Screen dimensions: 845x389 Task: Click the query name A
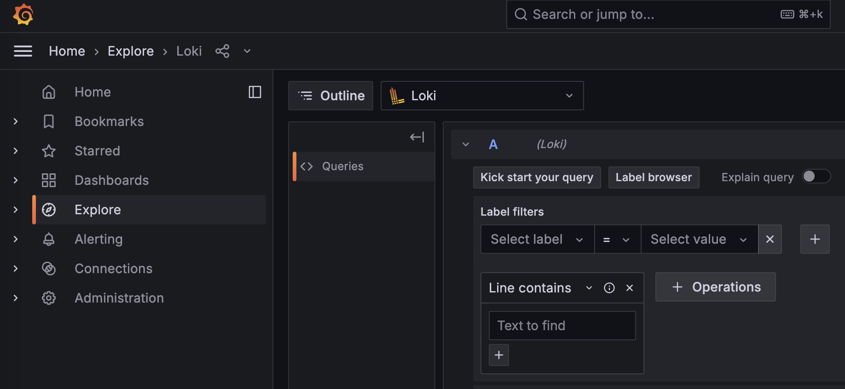(493, 144)
